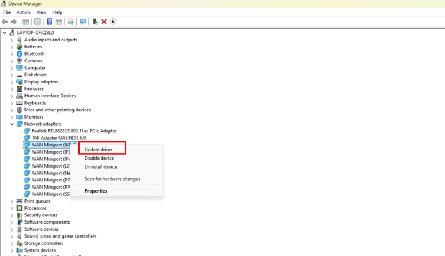Click the Back arrow in toolbar
445x256 pixels.
pos(5,22)
